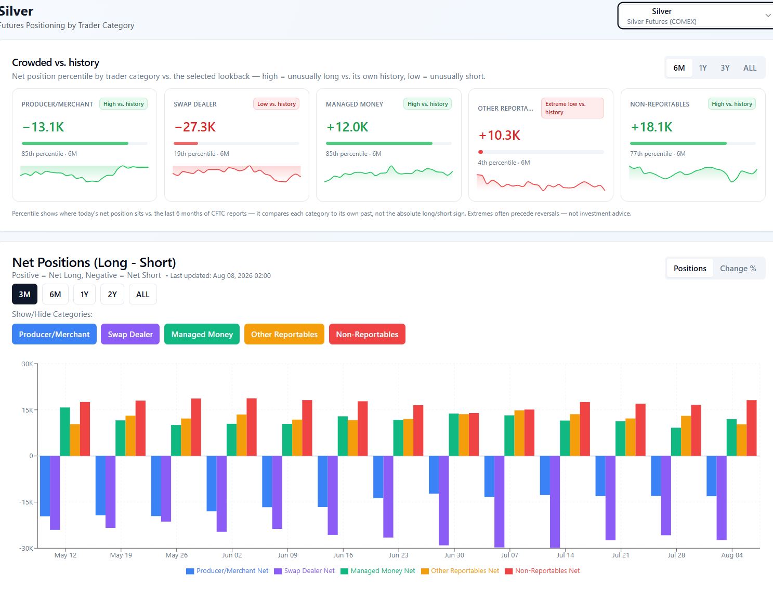Click the Jun 30 blue Producer/Merchant bar
Viewport: 773px width, 599px height.
tap(434, 475)
